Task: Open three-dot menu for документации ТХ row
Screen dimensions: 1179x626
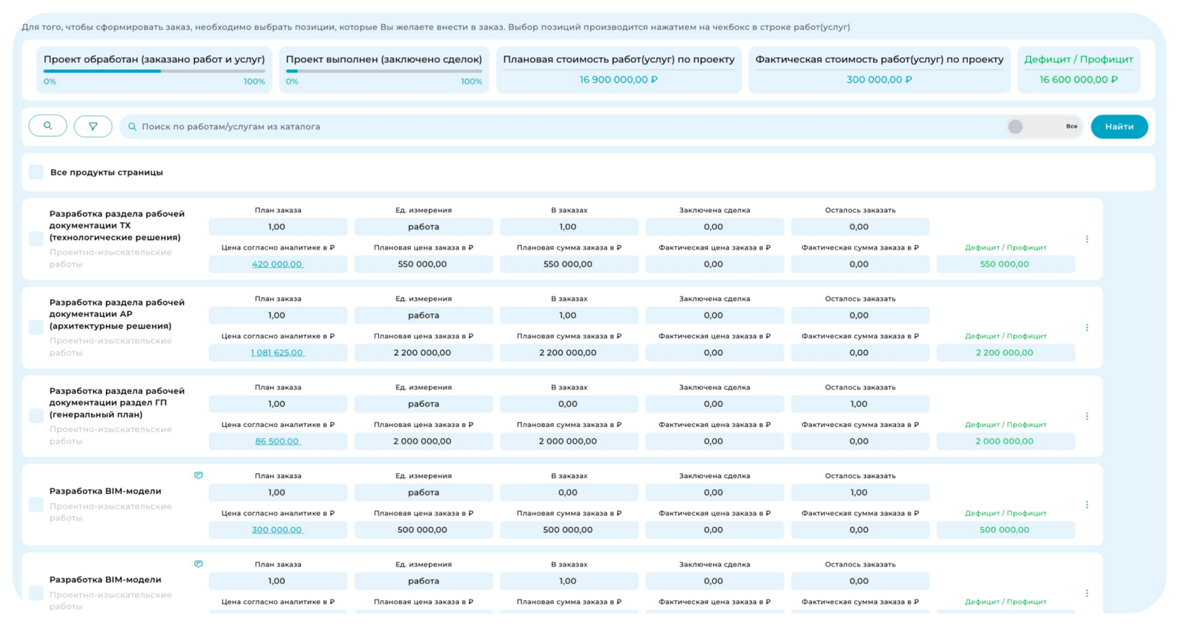Action: tap(1087, 239)
